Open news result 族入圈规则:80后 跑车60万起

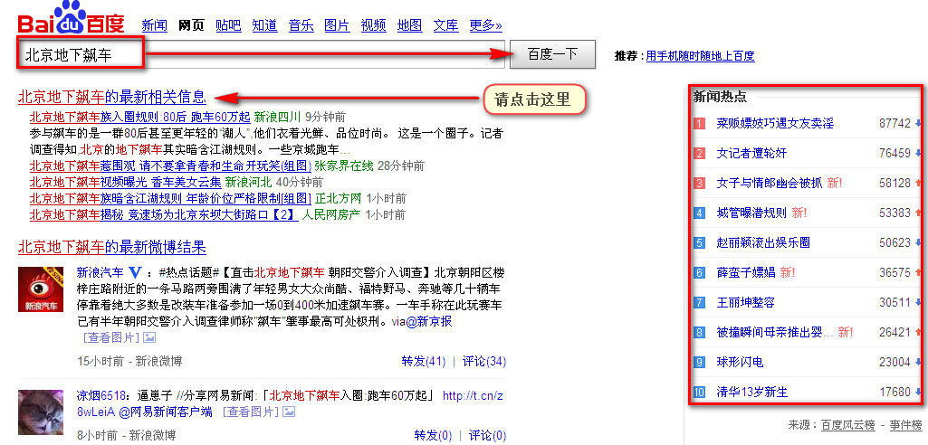pos(139,117)
